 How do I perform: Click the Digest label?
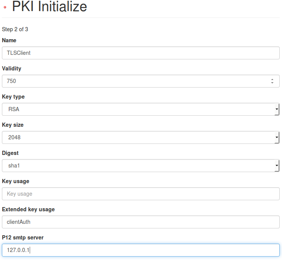10,153
